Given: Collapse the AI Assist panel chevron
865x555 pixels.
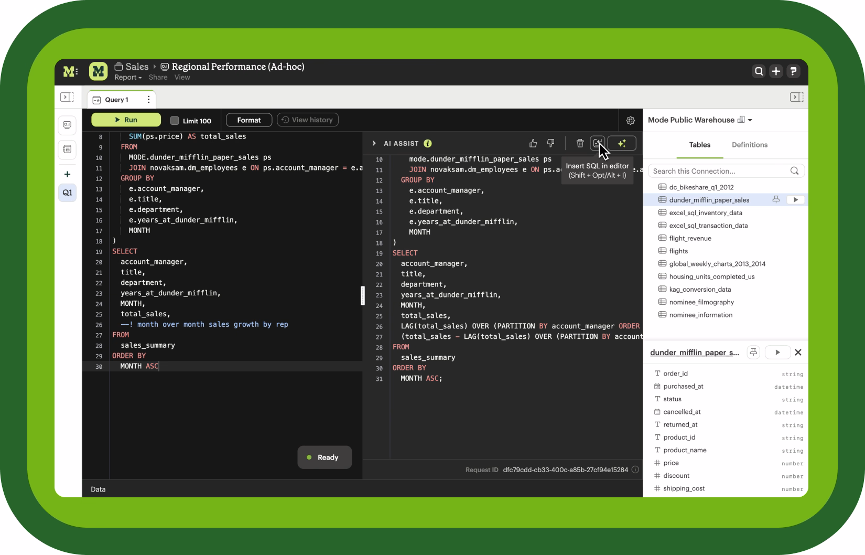Looking at the screenshot, I should coord(374,143).
